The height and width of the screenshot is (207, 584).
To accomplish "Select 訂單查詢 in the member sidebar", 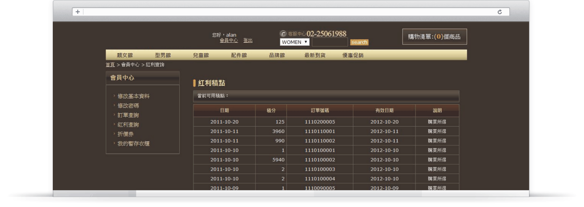I will click(128, 115).
